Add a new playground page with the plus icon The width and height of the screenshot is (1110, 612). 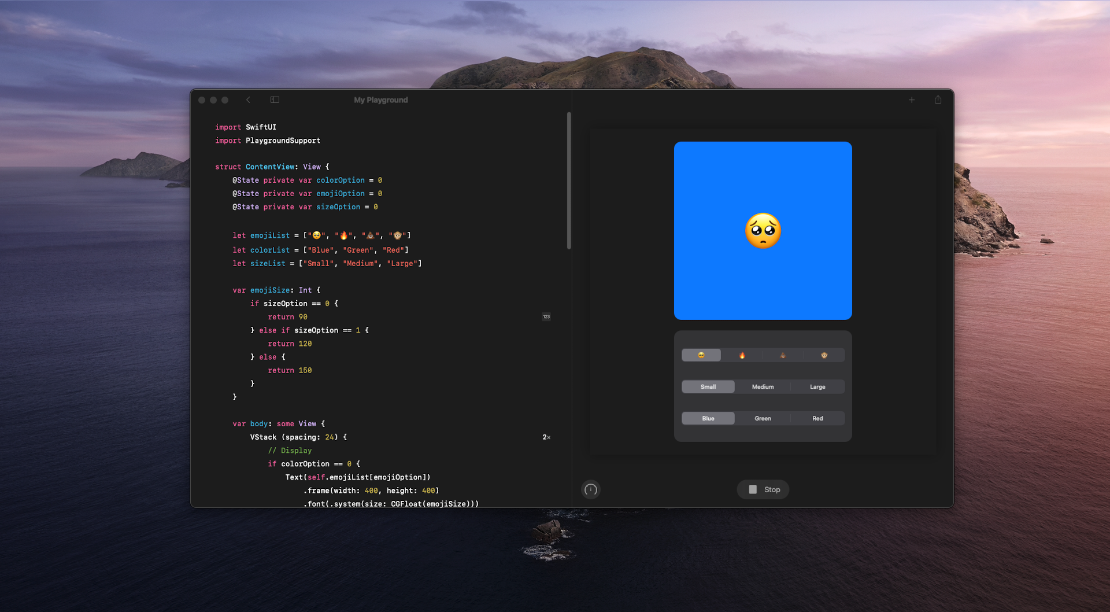(x=912, y=99)
